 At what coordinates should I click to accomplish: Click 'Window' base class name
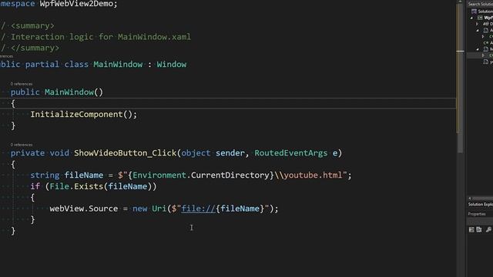pos(172,65)
